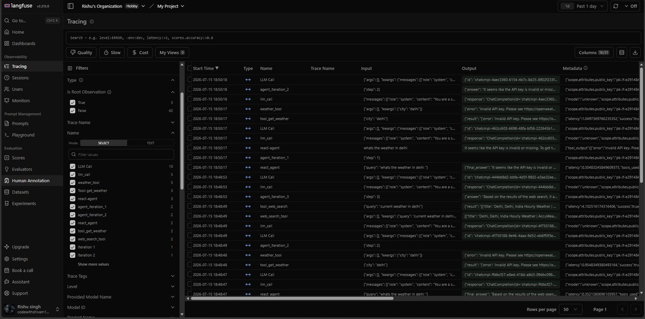The height and width of the screenshot is (319, 645).
Task: Click the download export icon
Action: (x=635, y=53)
